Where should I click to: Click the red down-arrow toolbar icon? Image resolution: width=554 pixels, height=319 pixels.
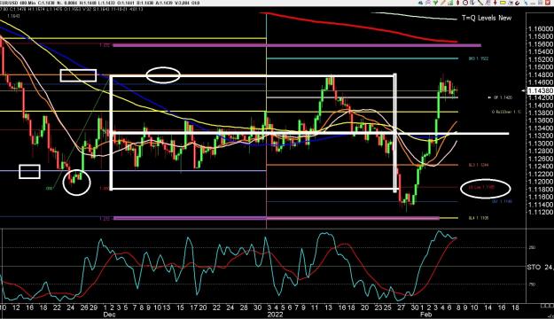(495, 3)
